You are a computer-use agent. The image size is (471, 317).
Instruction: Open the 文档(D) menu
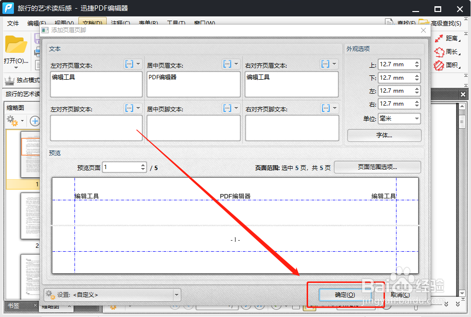[92, 23]
